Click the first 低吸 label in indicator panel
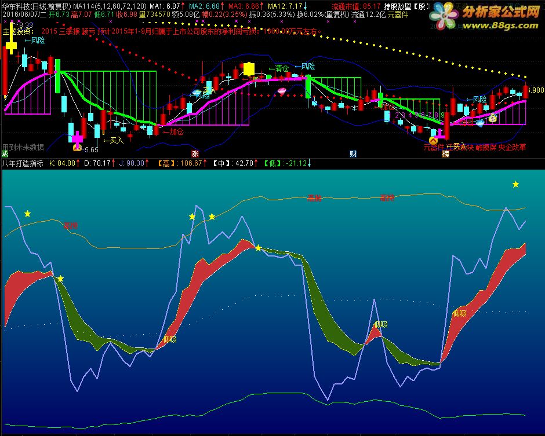The height and width of the screenshot is (436, 545). tap(170, 339)
